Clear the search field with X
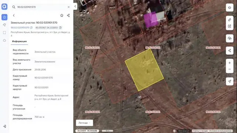The image size is (237, 133). [x=69, y=7]
